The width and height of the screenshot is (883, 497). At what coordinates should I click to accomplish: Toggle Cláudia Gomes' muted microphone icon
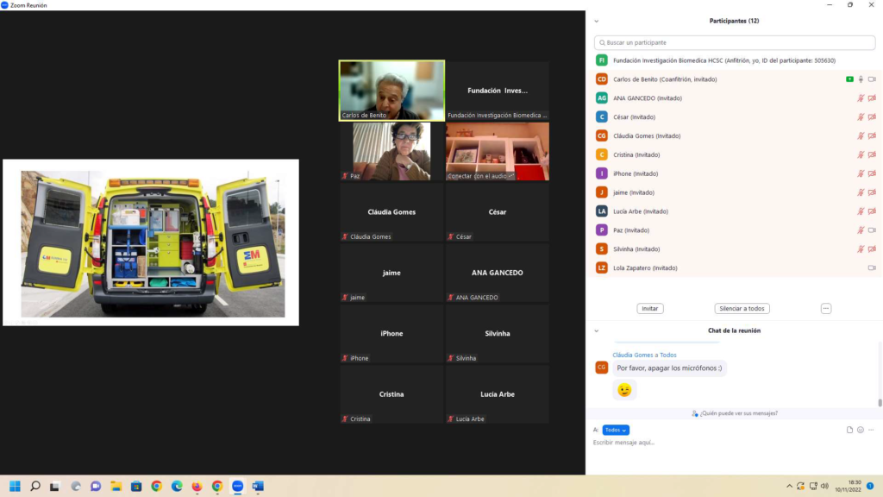tap(861, 135)
